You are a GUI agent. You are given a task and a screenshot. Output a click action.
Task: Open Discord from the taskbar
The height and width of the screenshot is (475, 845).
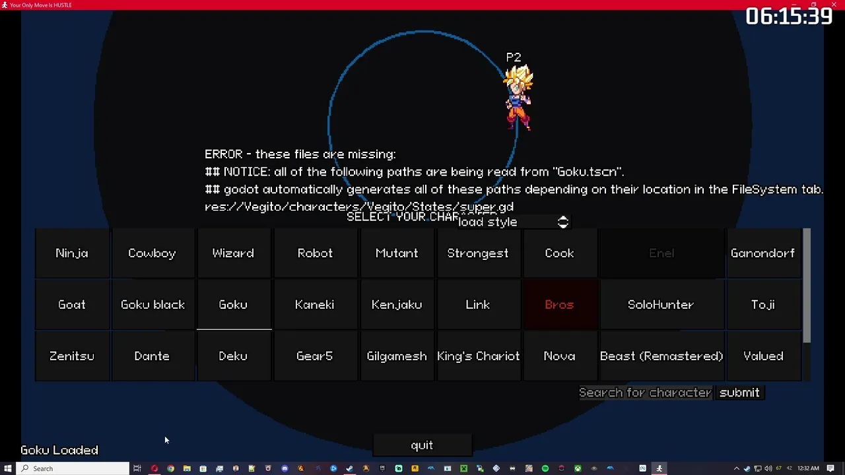click(285, 468)
